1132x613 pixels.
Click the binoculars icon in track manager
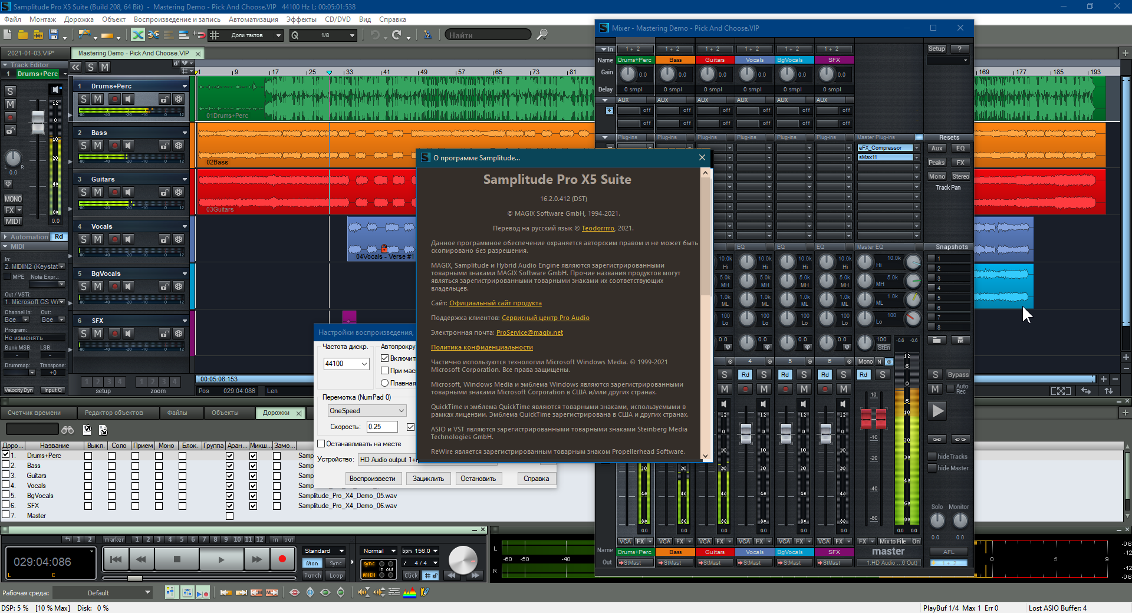coord(68,430)
